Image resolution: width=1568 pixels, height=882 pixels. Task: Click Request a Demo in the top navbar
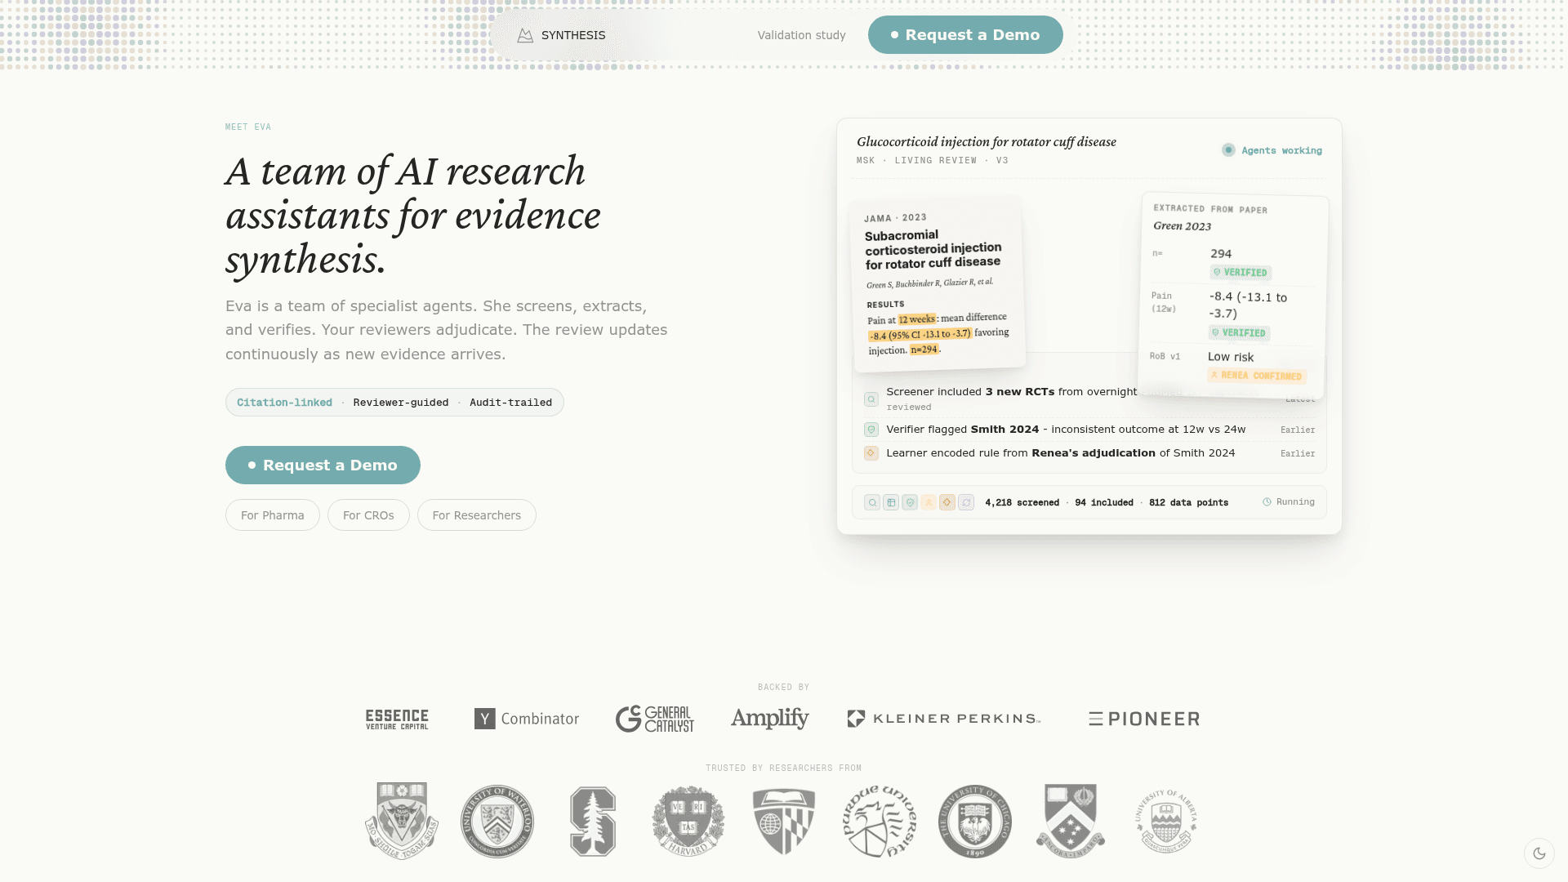[965, 35]
